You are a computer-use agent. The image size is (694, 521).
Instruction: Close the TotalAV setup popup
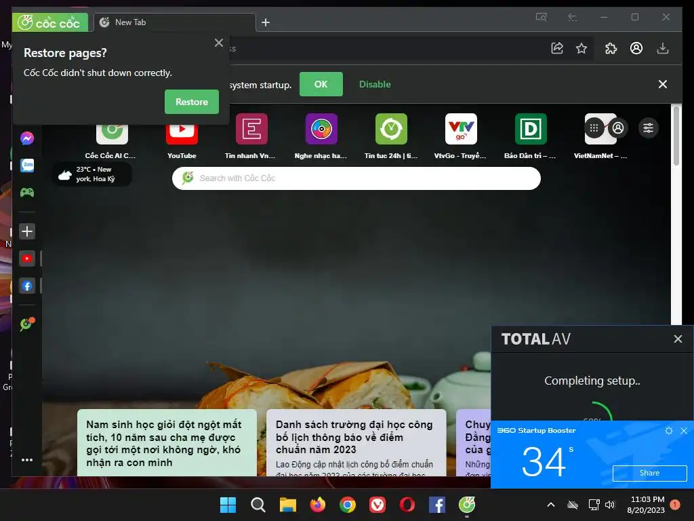click(x=678, y=339)
